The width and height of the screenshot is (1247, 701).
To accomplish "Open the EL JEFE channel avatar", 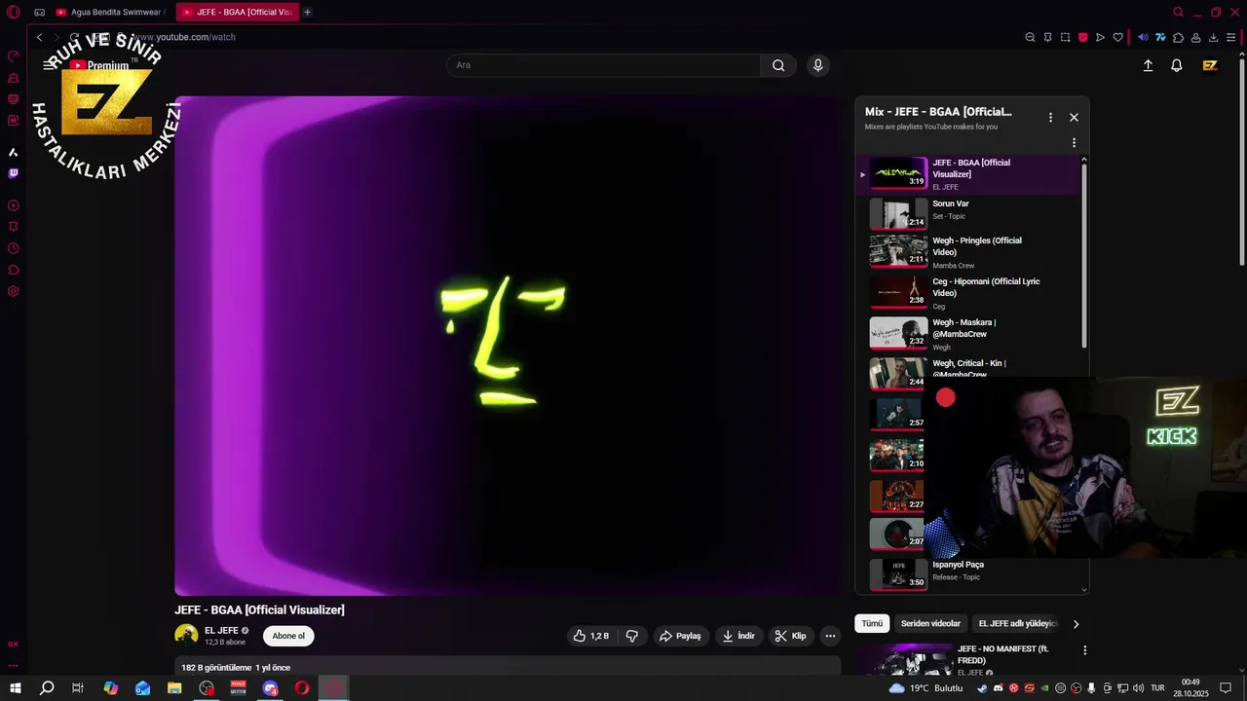I will 186,636.
